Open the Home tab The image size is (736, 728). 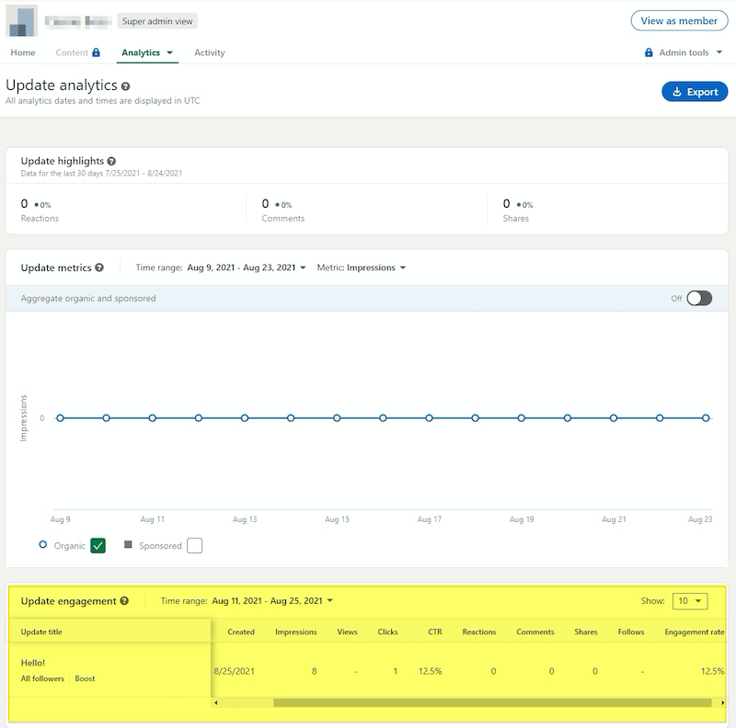pos(22,52)
